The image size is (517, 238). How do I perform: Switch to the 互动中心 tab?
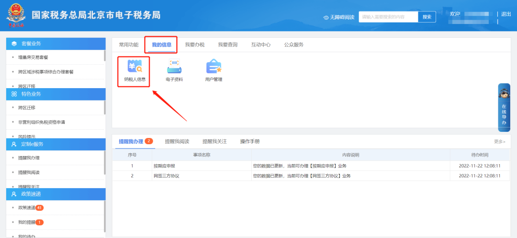[x=261, y=45]
